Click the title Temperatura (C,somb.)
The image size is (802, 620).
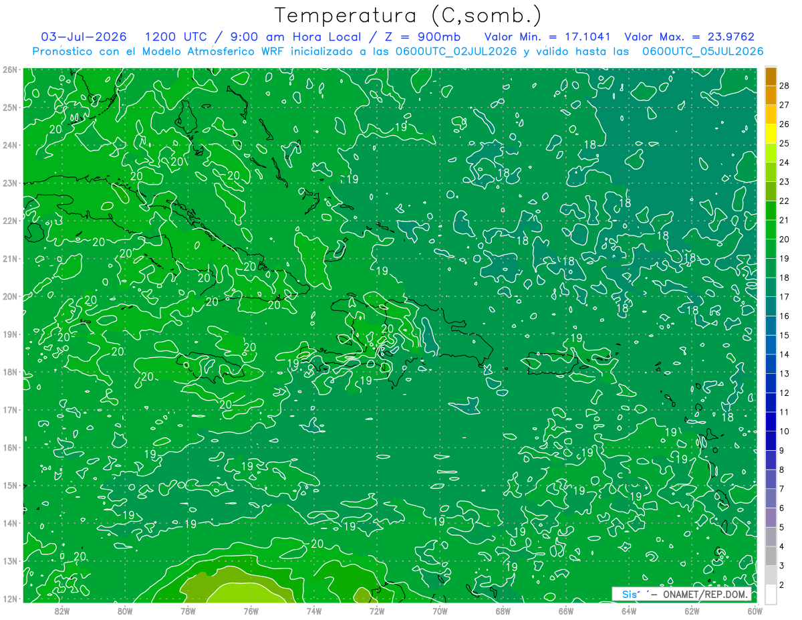tap(408, 16)
